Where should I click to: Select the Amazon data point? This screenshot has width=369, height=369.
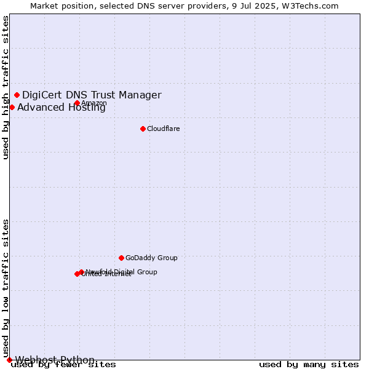point(77,103)
